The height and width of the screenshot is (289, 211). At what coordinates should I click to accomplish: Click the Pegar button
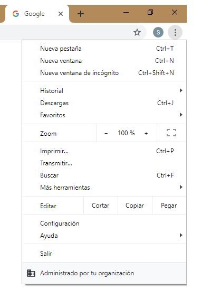click(x=169, y=206)
